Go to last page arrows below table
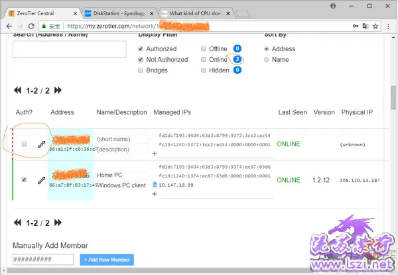This screenshot has width=398, height=275. pyautogui.click(x=58, y=223)
